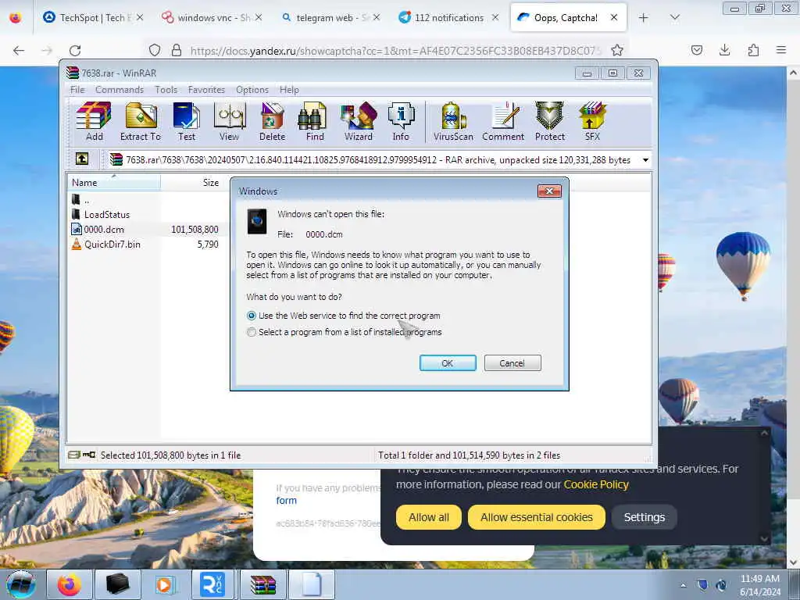
Task: Open the Favorites menu
Action: coord(206,90)
